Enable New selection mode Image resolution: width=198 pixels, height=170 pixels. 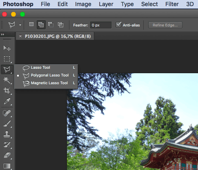pyautogui.click(x=31, y=24)
